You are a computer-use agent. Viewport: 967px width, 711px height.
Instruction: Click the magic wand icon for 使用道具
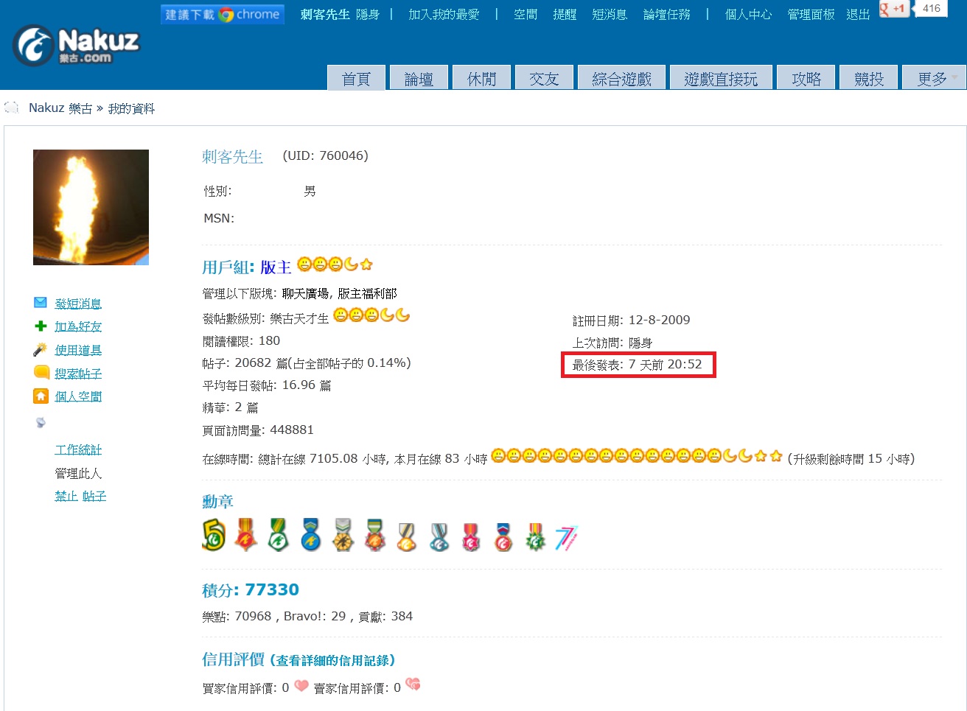41,349
